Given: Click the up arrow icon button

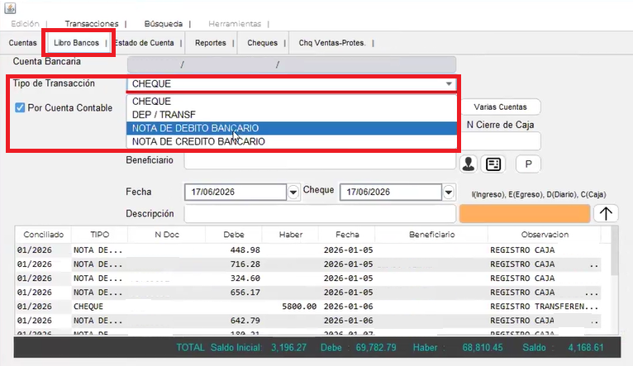Looking at the screenshot, I should tap(606, 213).
